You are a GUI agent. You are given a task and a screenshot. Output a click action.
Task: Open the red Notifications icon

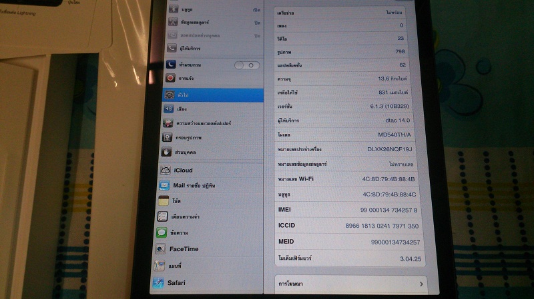[x=170, y=78]
